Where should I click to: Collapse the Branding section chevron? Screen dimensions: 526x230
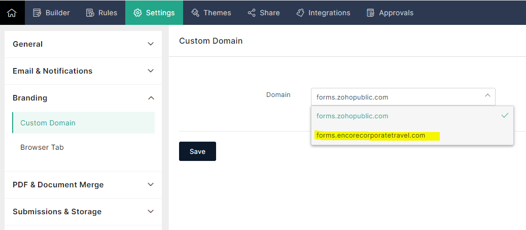151,98
